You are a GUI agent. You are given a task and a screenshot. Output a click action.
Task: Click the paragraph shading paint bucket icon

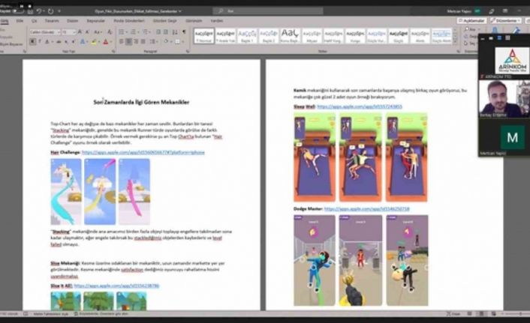point(167,41)
